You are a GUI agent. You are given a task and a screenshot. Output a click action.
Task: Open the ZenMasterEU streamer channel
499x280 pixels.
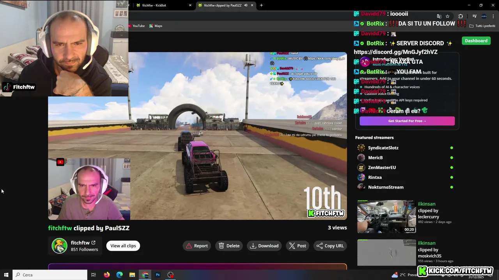click(382, 168)
